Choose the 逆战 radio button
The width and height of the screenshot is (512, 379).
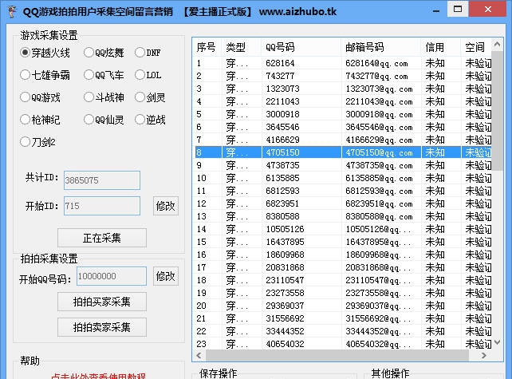[150, 120]
